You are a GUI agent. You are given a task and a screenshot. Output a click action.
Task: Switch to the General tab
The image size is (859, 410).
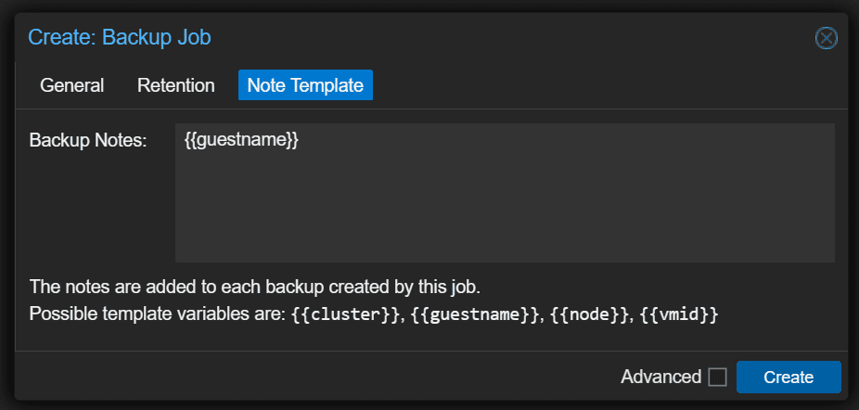(71, 85)
